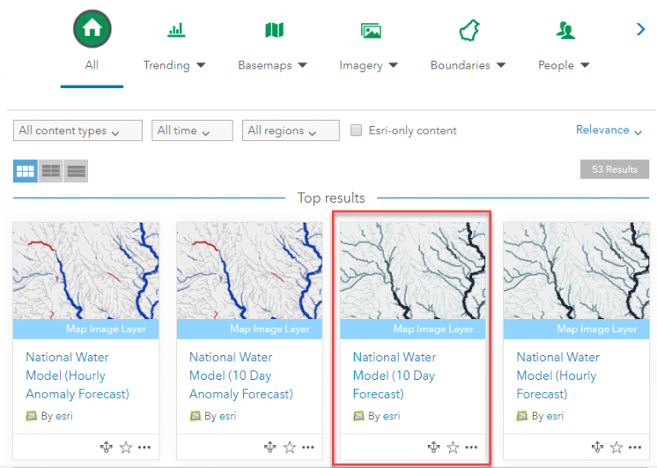Expand the Boundaries category dropdown arrow
657x468 pixels.
[501, 65]
